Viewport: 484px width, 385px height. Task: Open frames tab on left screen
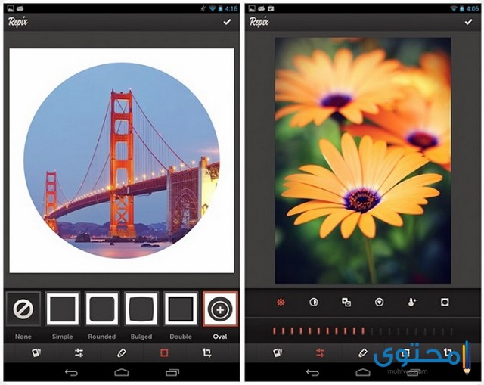click(164, 352)
